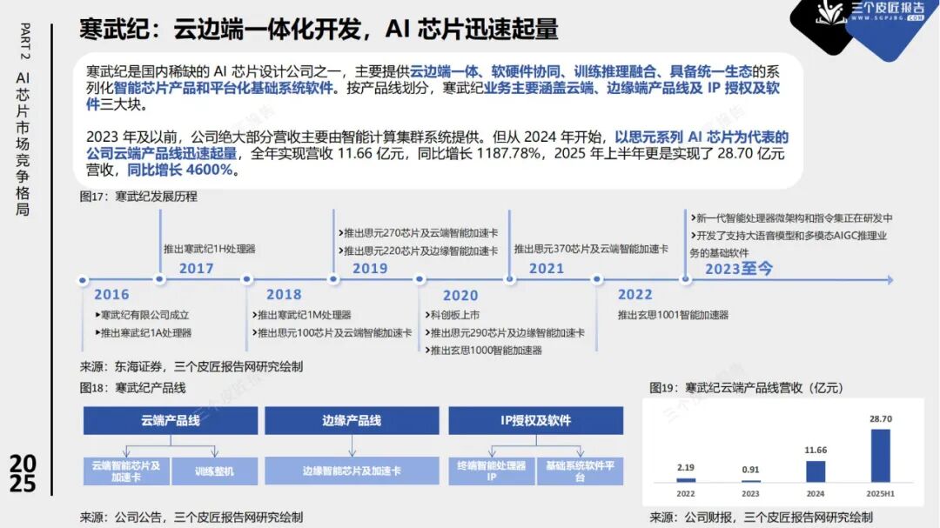Click the 2025 year mark in sidebar
This screenshot has width=940, height=528.
(x=23, y=473)
